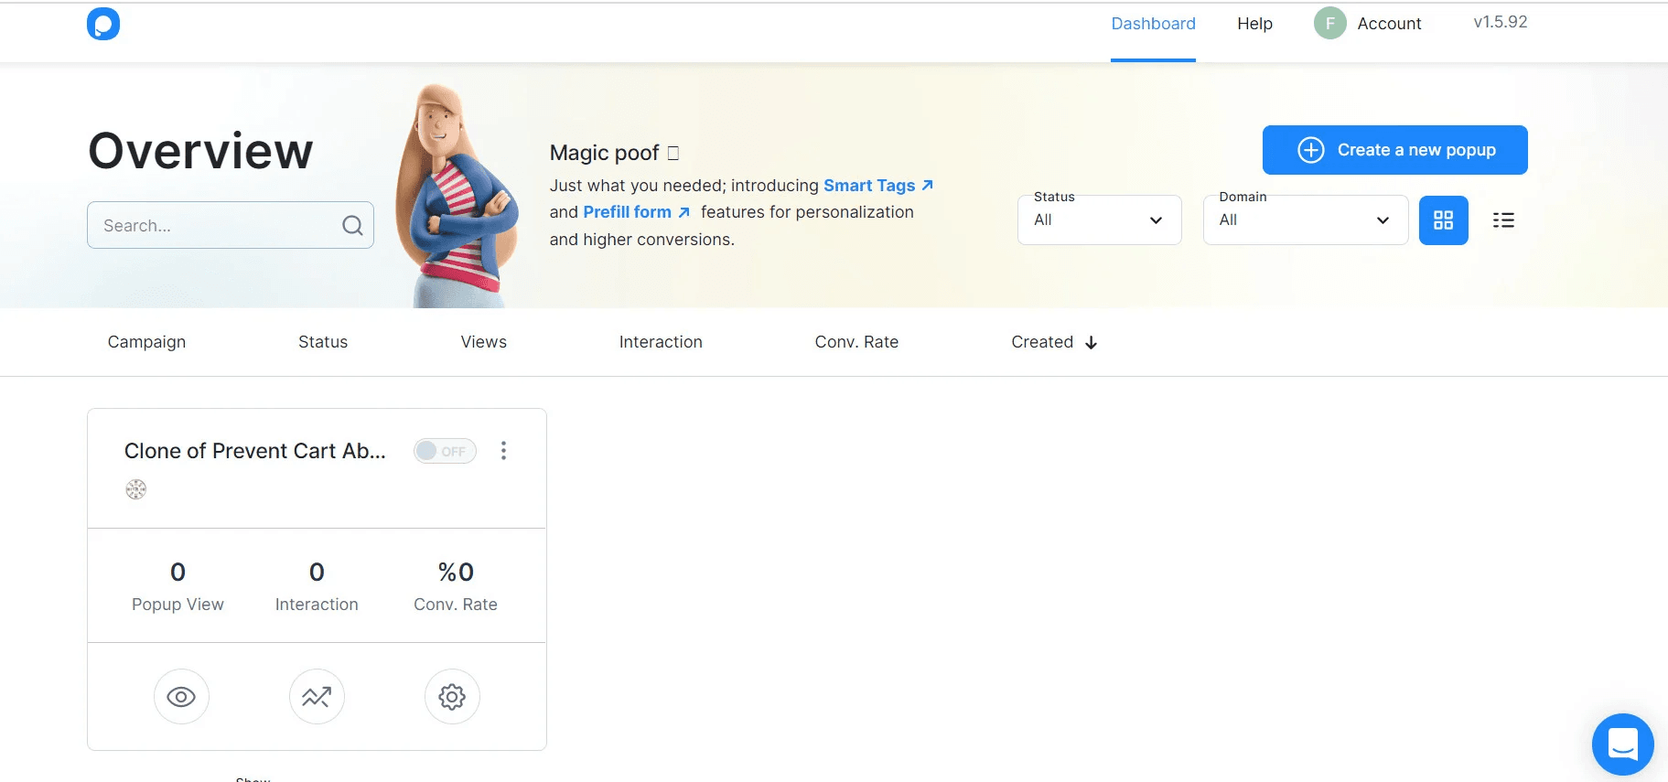Click into the Search input field
The width and height of the screenshot is (1668, 782).
pyautogui.click(x=215, y=226)
